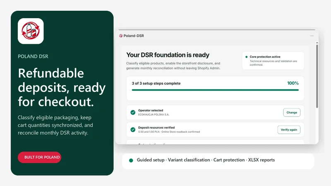The width and height of the screenshot is (331, 186).
Task: Click the 'Your DSR foundation is ready' heading
Action: pos(168,55)
